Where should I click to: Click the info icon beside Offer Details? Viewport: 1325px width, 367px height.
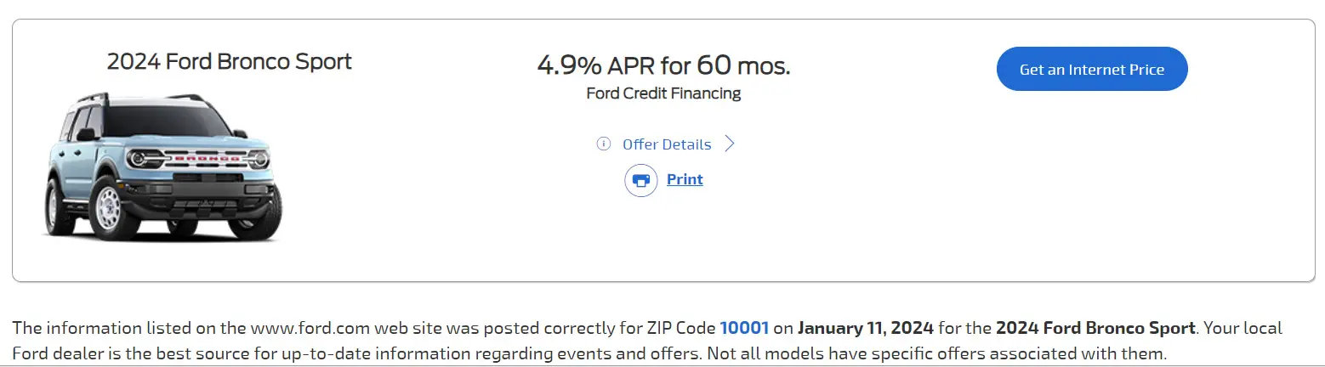pyautogui.click(x=603, y=144)
